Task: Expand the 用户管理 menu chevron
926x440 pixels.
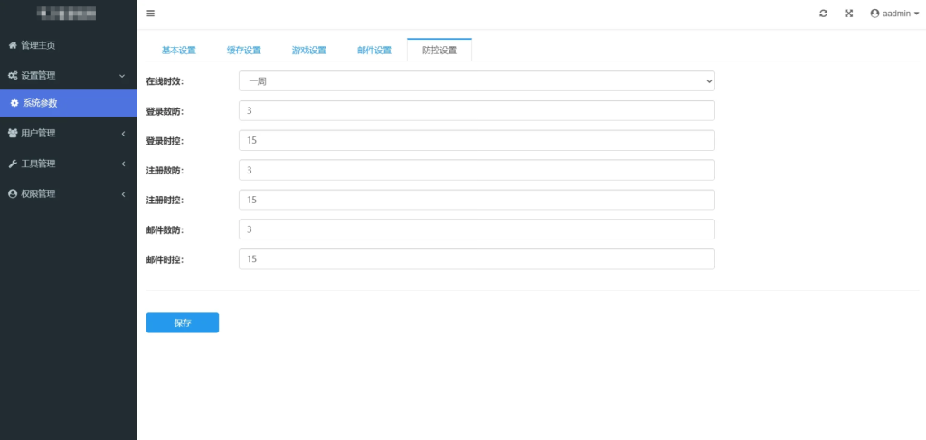Action: pos(122,134)
